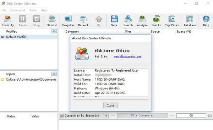Click the Inputs panel header
Screen dimensions: 213x130
[x=11, y=74]
